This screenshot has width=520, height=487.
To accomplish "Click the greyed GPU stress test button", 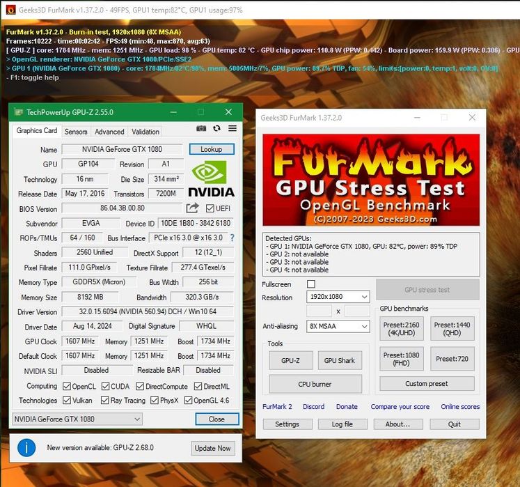I will [x=428, y=289].
